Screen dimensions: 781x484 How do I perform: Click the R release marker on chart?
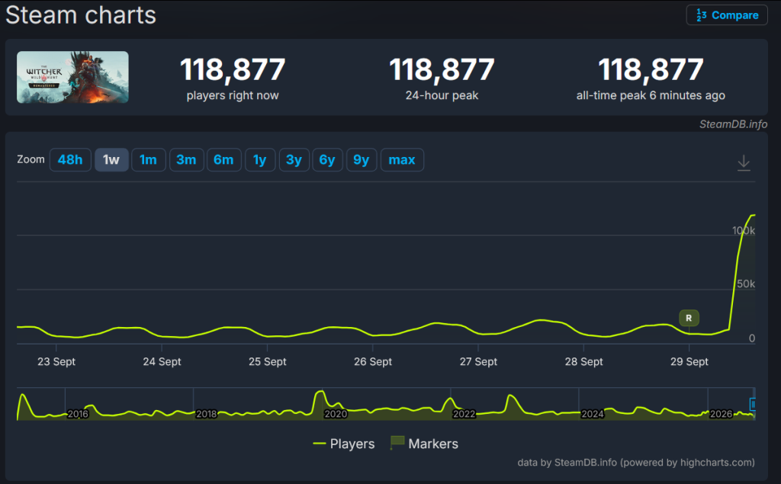pyautogui.click(x=689, y=318)
